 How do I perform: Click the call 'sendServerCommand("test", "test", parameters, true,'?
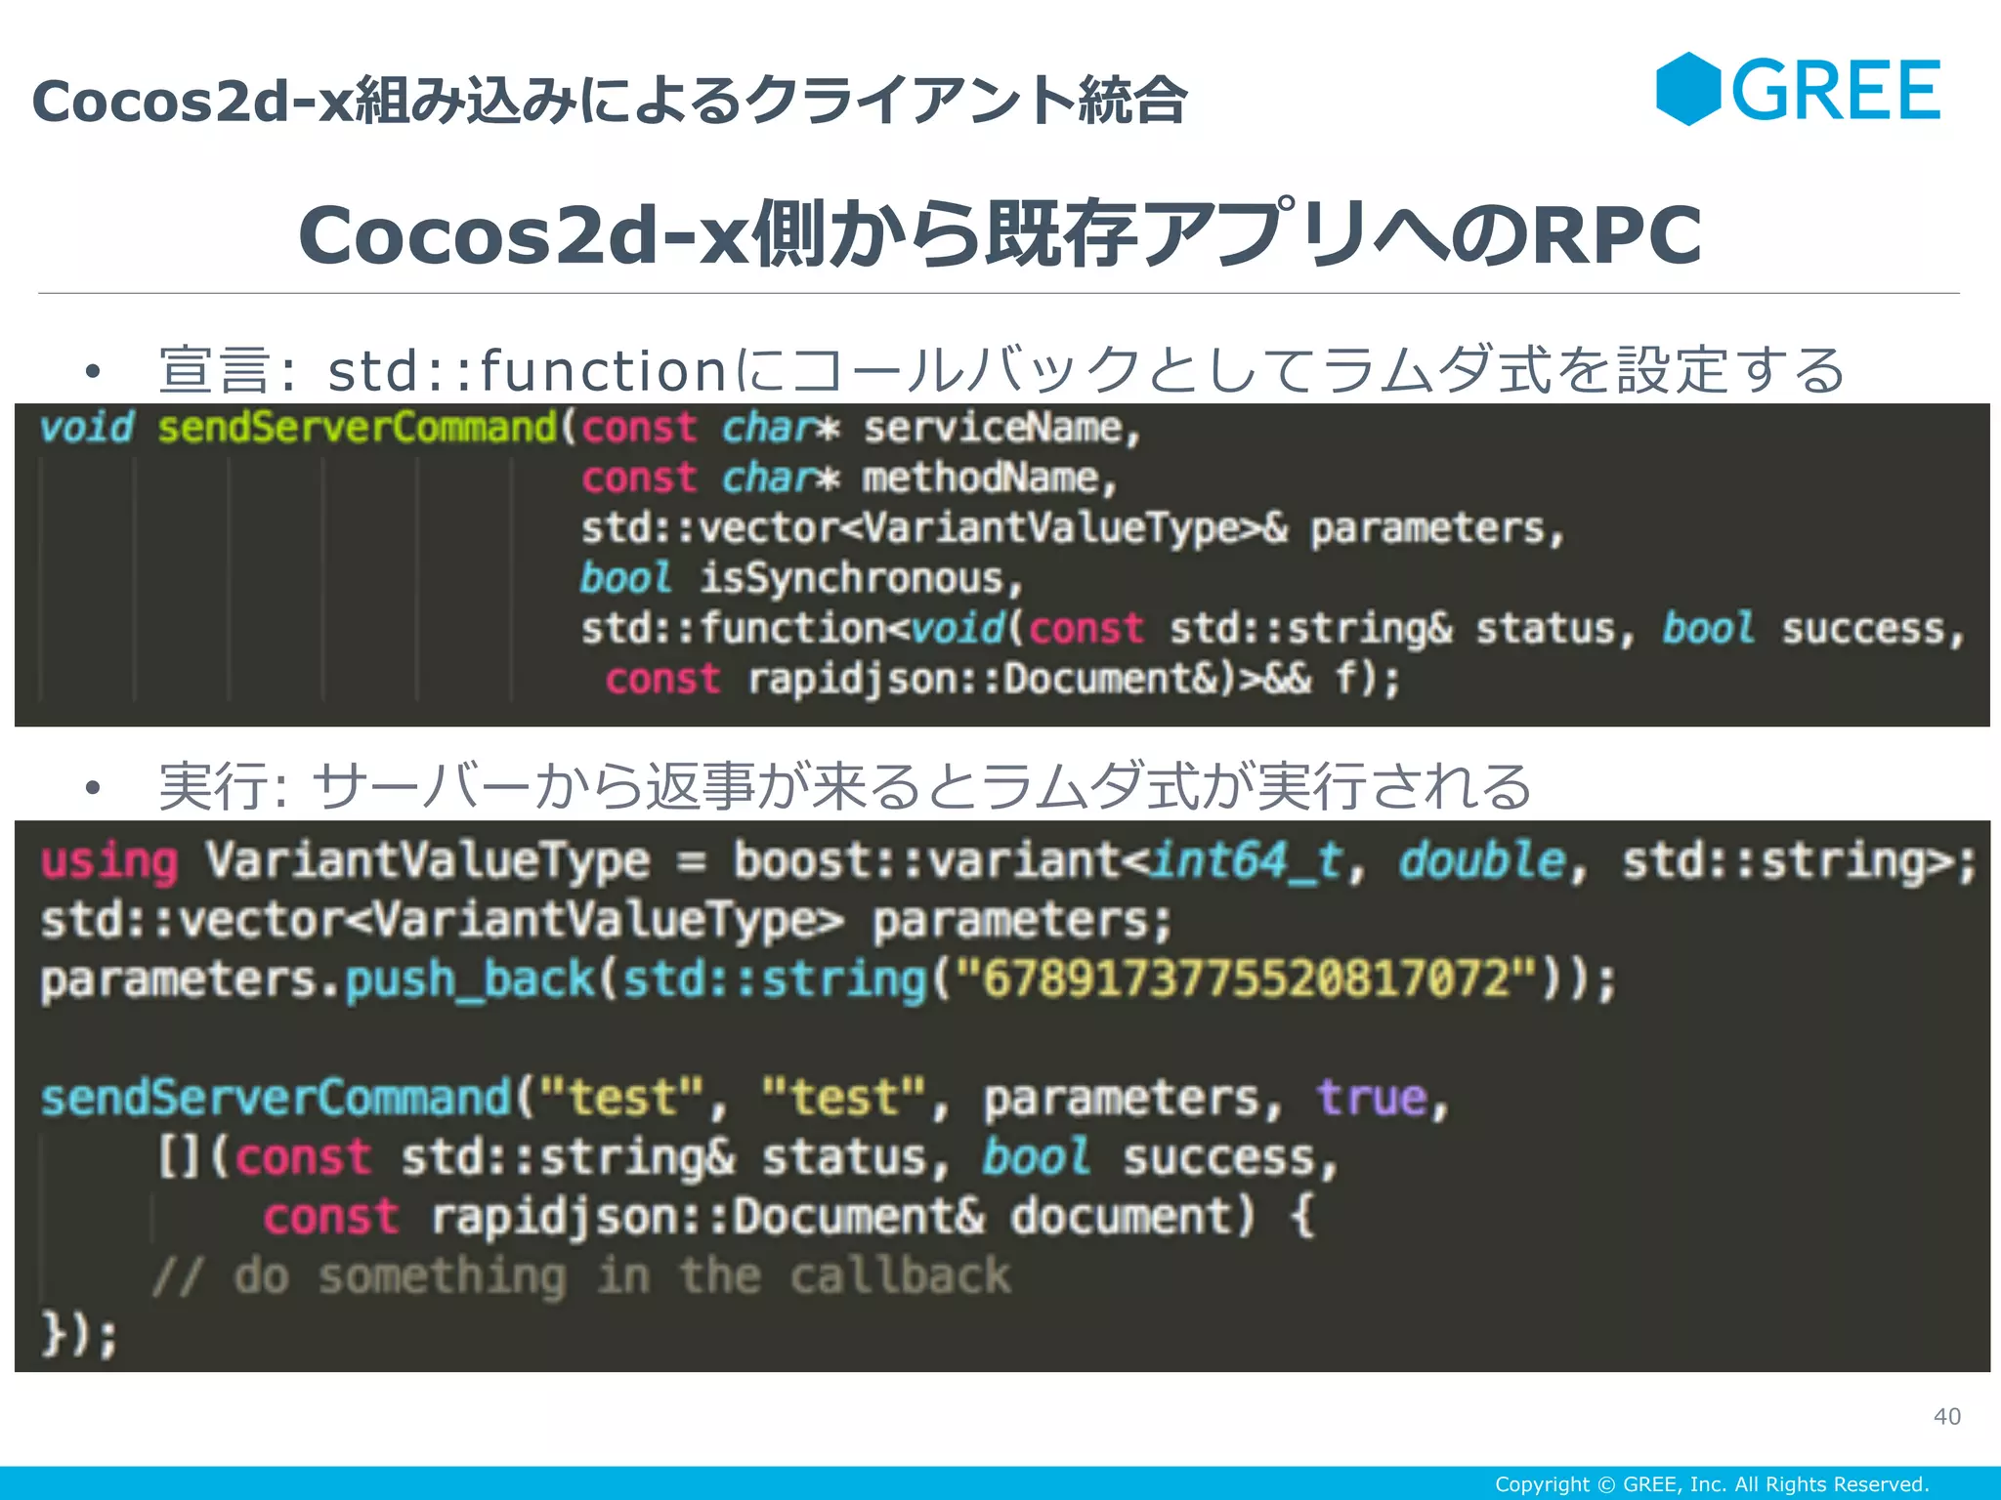(745, 1099)
